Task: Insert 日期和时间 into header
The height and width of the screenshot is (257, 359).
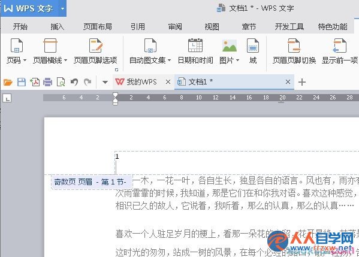Action: click(x=195, y=52)
